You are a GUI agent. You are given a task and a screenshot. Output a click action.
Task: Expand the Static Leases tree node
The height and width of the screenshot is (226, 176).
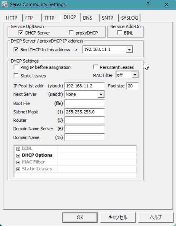(18, 169)
